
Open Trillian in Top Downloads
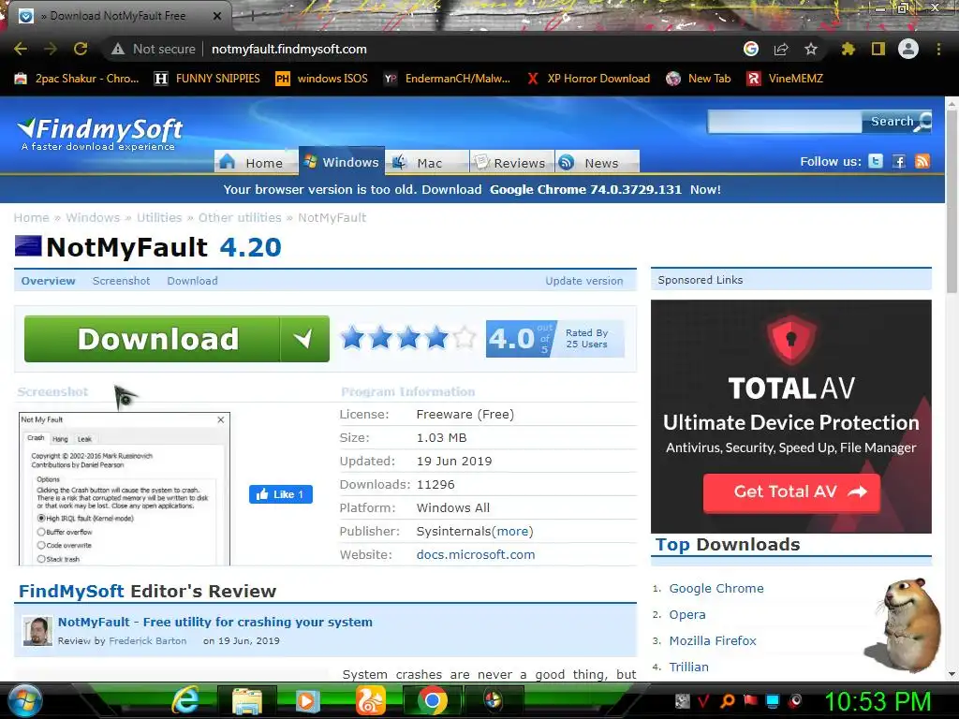click(x=688, y=667)
